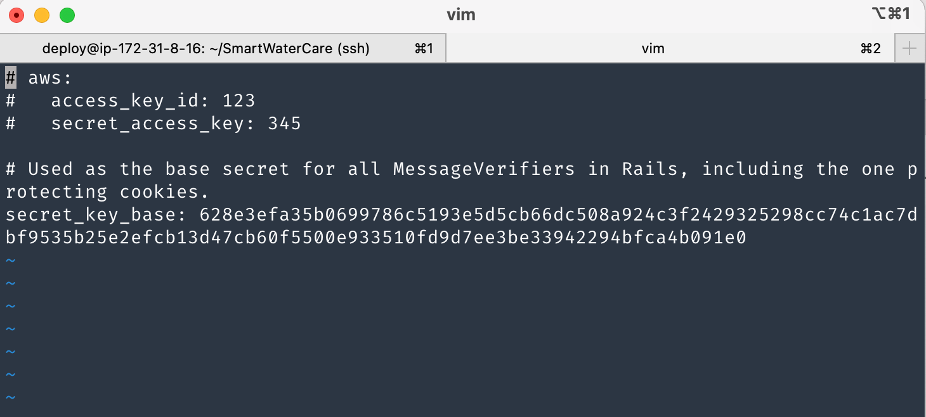Switch to the deploy SmartWaterCare ssh tab
This screenshot has height=417, width=926.
pos(205,48)
